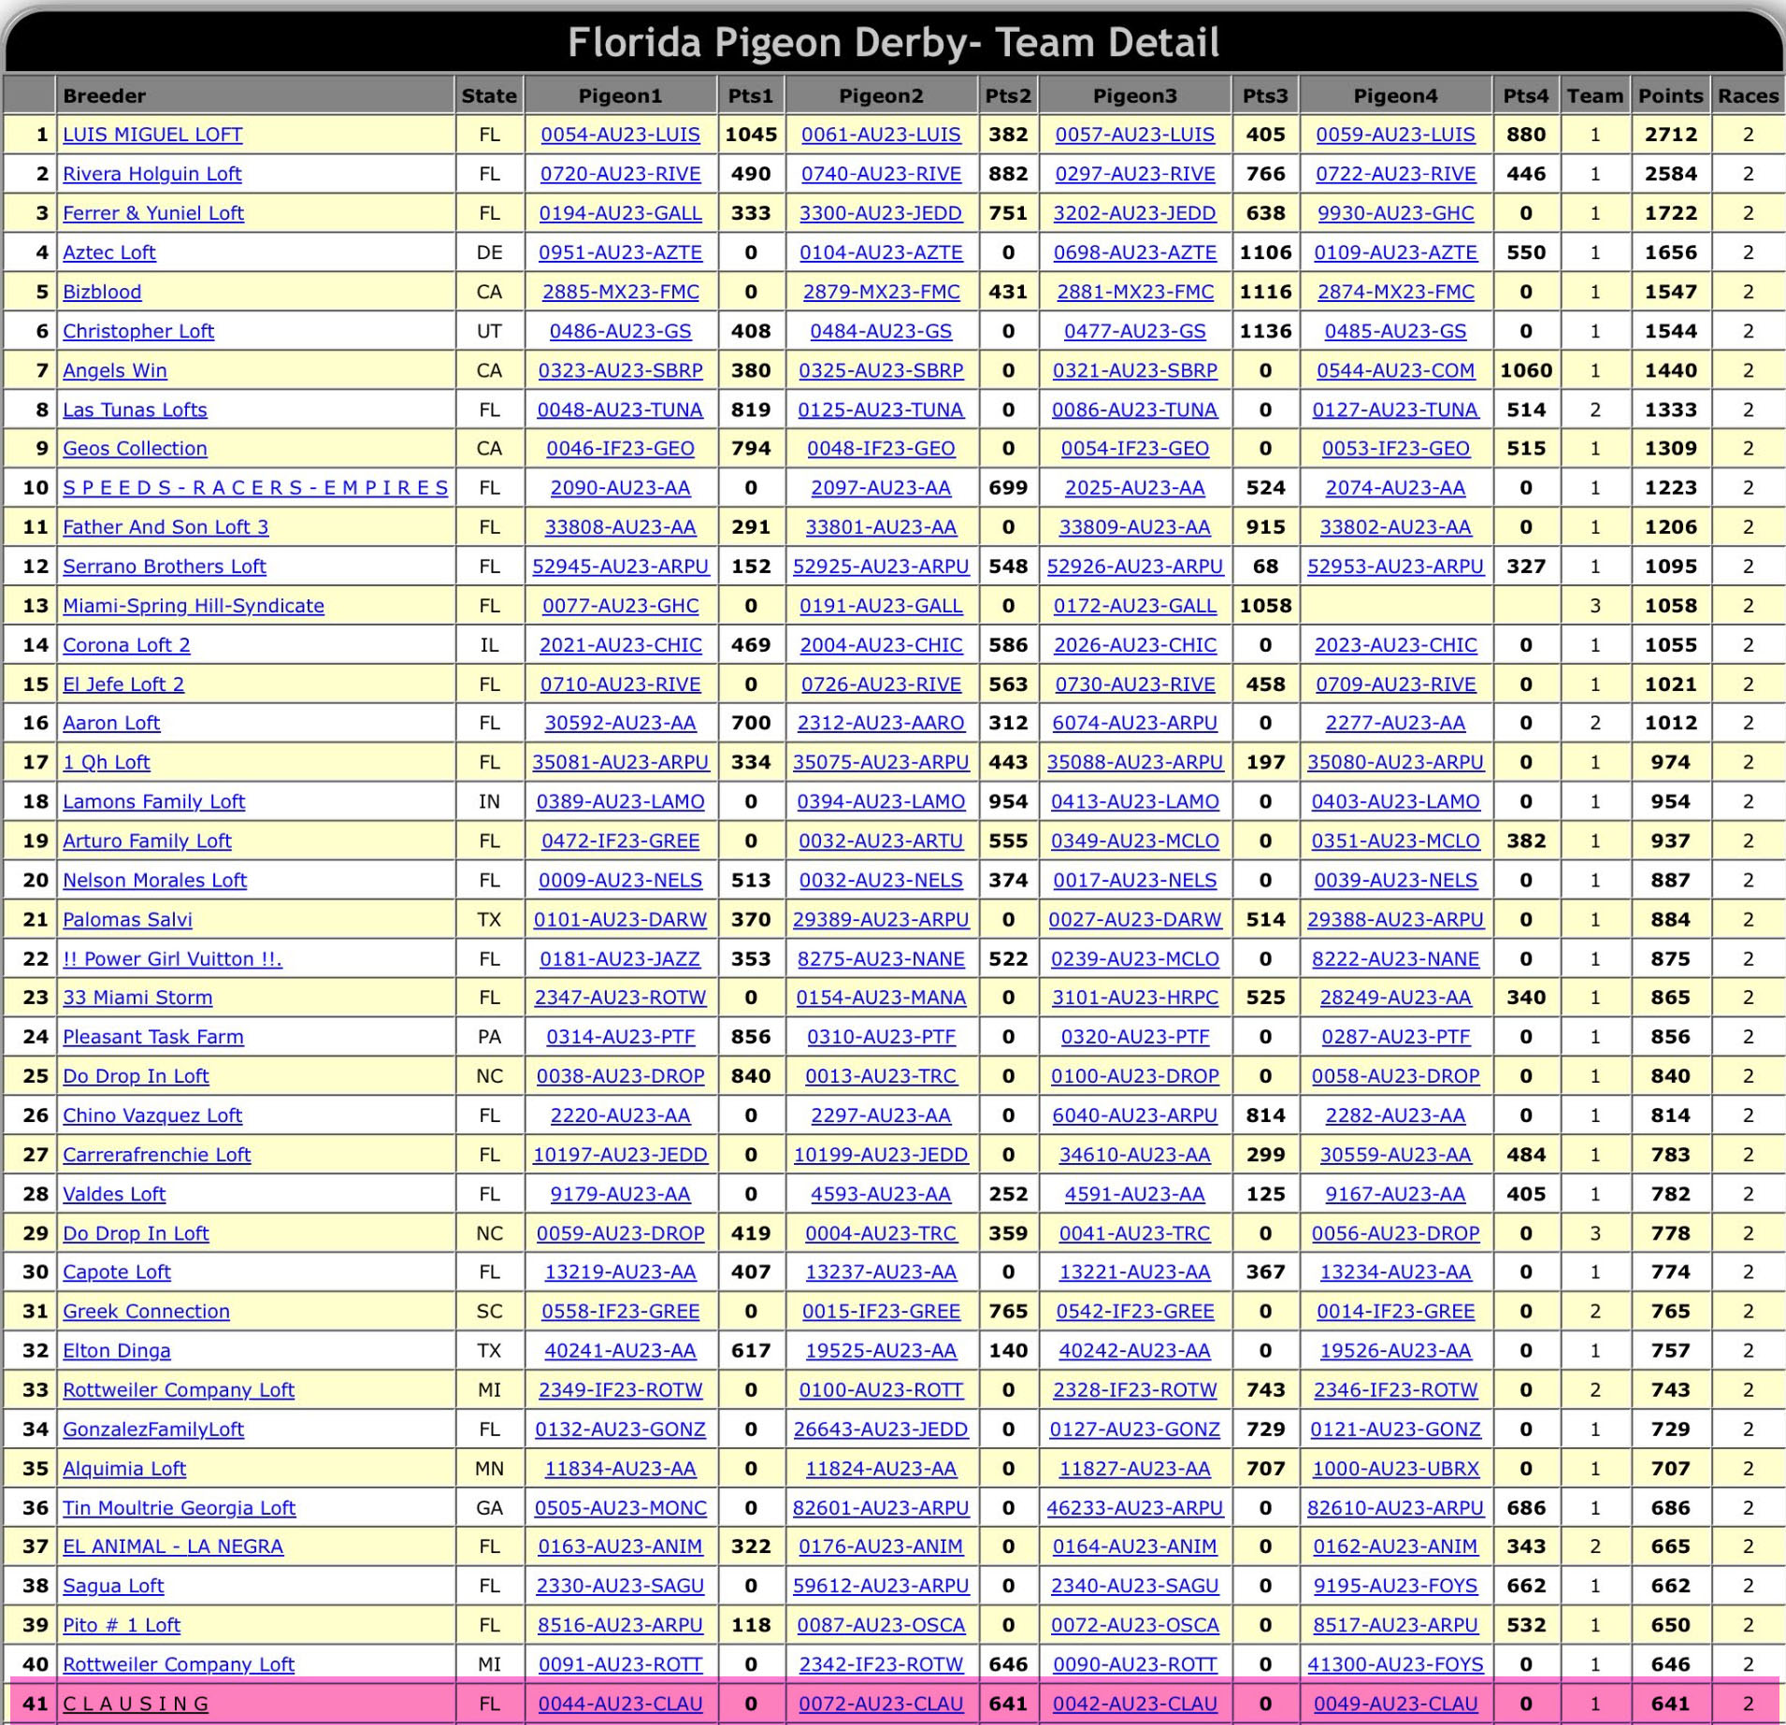Open Geos Collection breeder link
The width and height of the screenshot is (1786, 1725).
pos(135,448)
